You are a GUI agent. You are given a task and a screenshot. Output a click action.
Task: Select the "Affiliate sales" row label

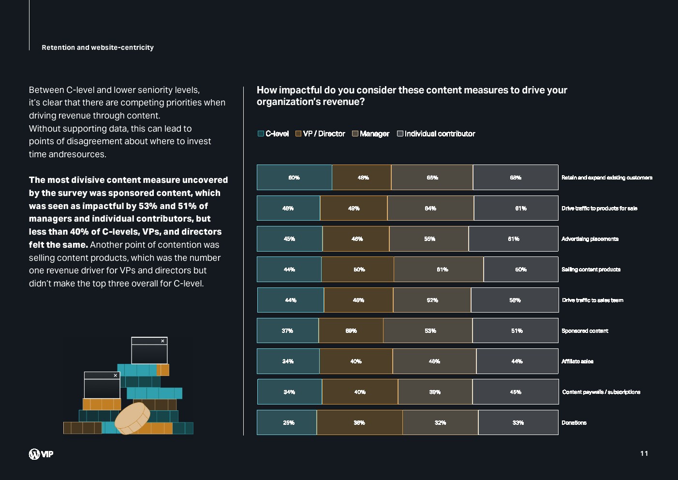[577, 361]
